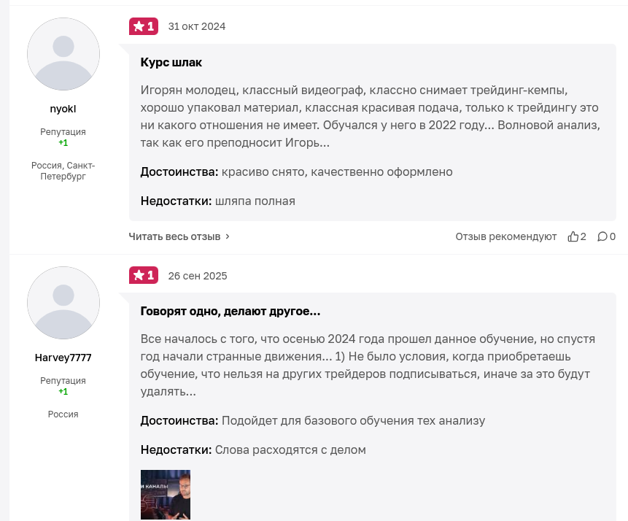Screen dimensions: 628x521
Task: Click thumbs-up icon on nyokl's review
Action: [x=573, y=236]
